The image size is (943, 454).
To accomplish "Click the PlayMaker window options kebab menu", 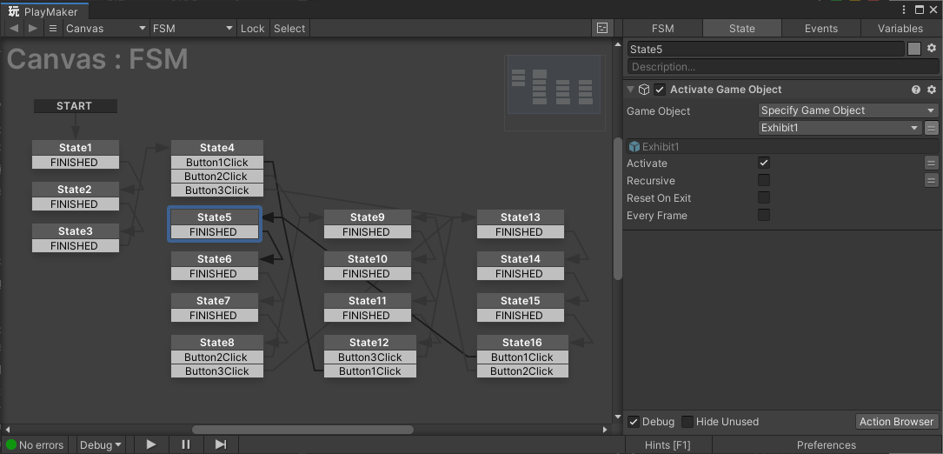I will pos(904,10).
